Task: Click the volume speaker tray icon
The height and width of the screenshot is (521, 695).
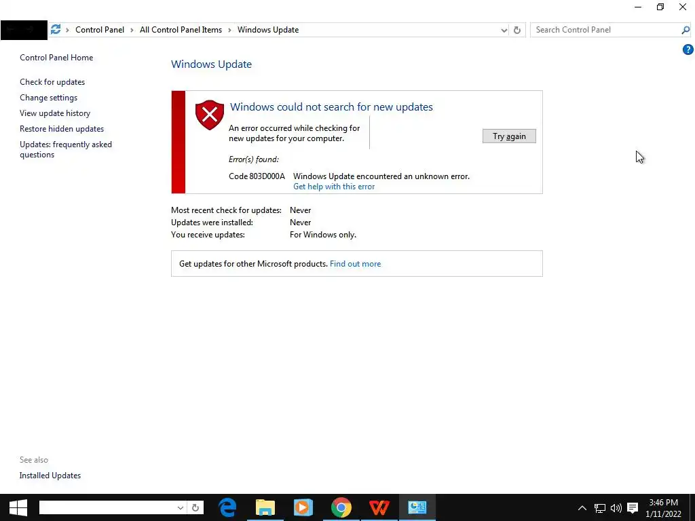Action: pos(616,508)
